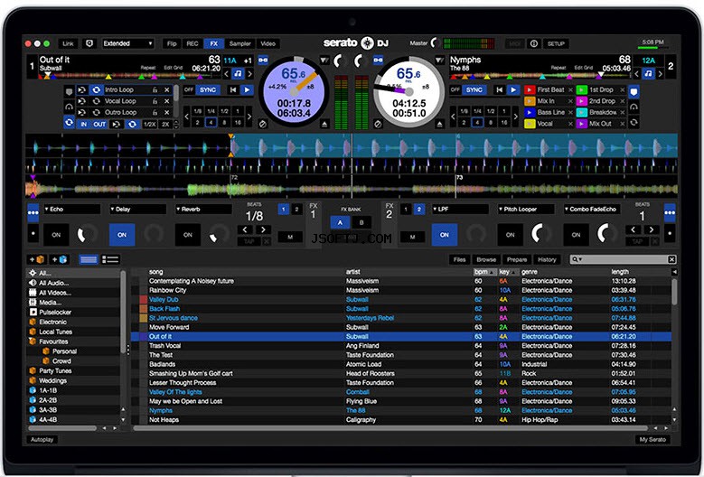Delete the Intro Loop with its X
This screenshot has height=477, width=704.
(x=166, y=89)
